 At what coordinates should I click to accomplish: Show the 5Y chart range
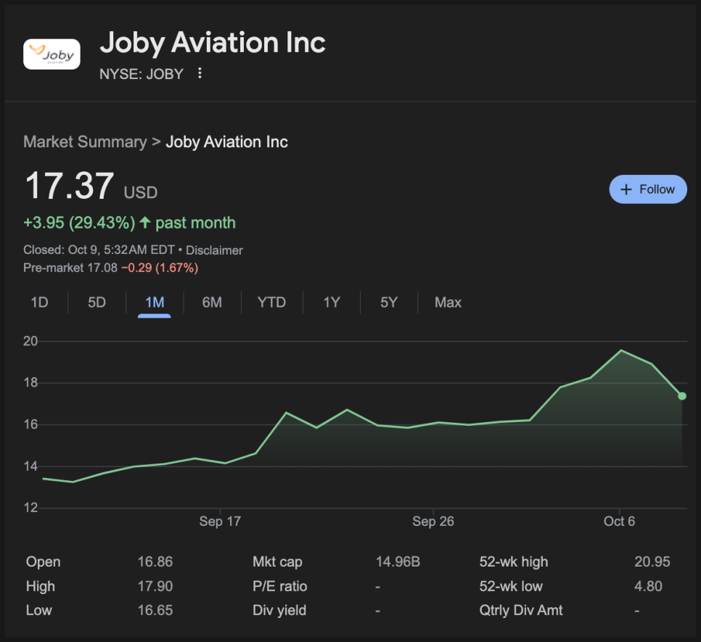pyautogui.click(x=389, y=303)
